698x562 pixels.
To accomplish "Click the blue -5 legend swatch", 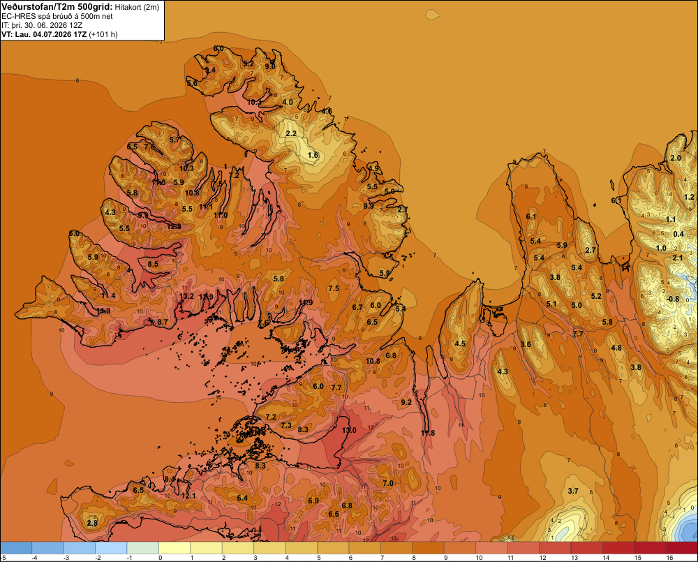I will [x=17, y=548].
